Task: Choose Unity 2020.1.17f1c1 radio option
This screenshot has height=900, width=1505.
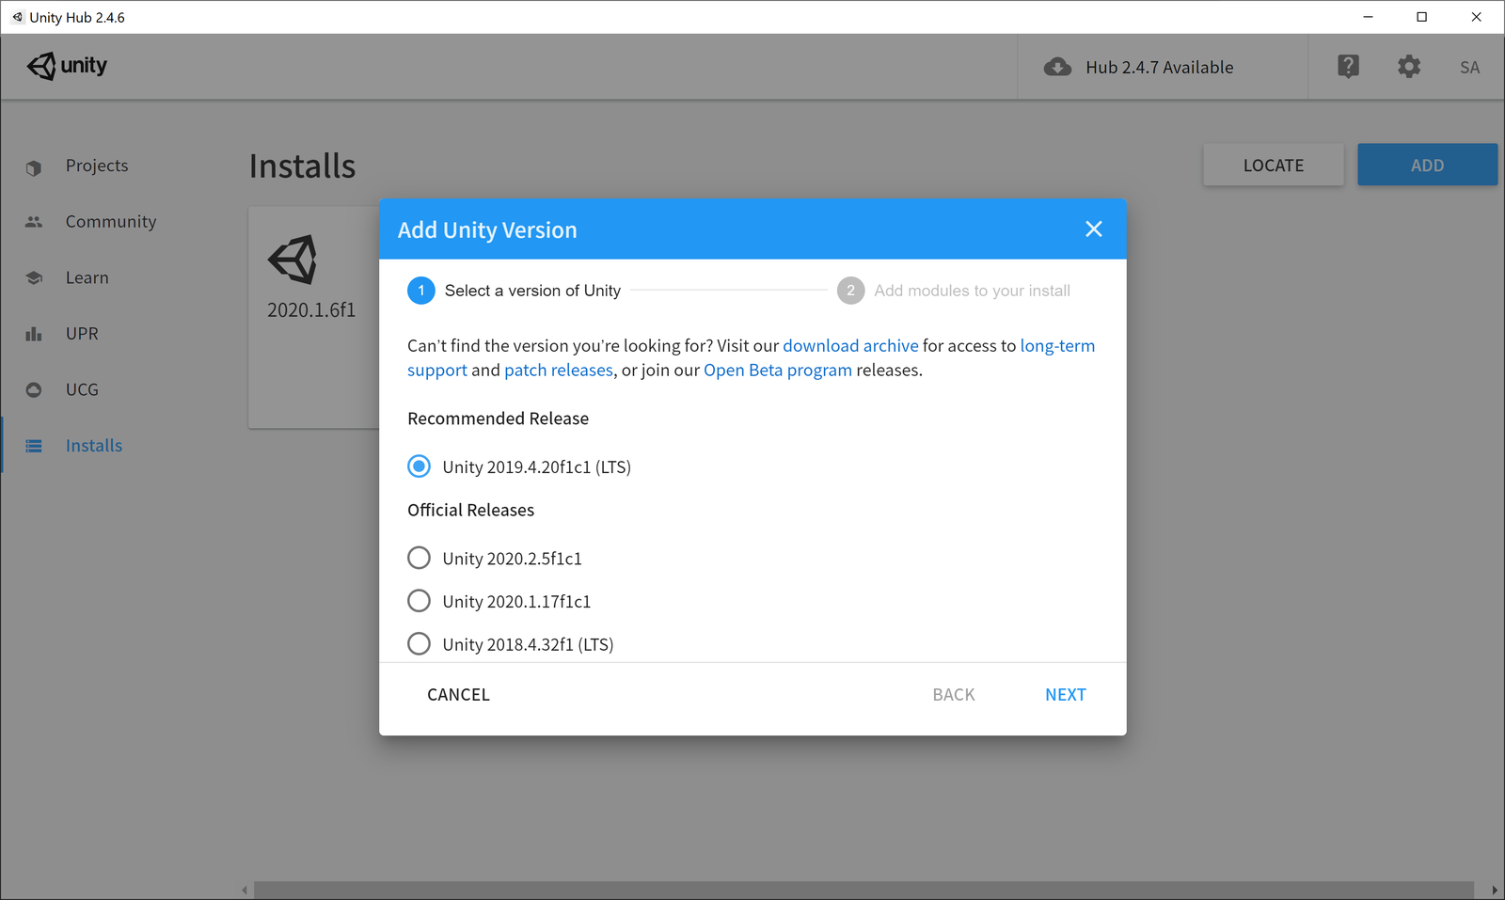Action: (419, 600)
